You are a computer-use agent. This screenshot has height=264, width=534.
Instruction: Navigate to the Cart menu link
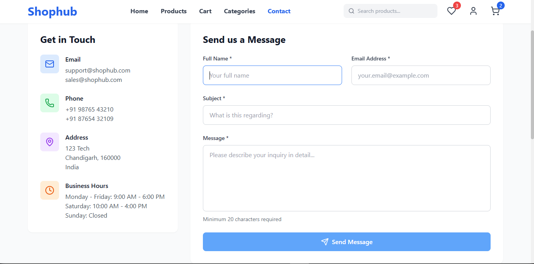[205, 11]
